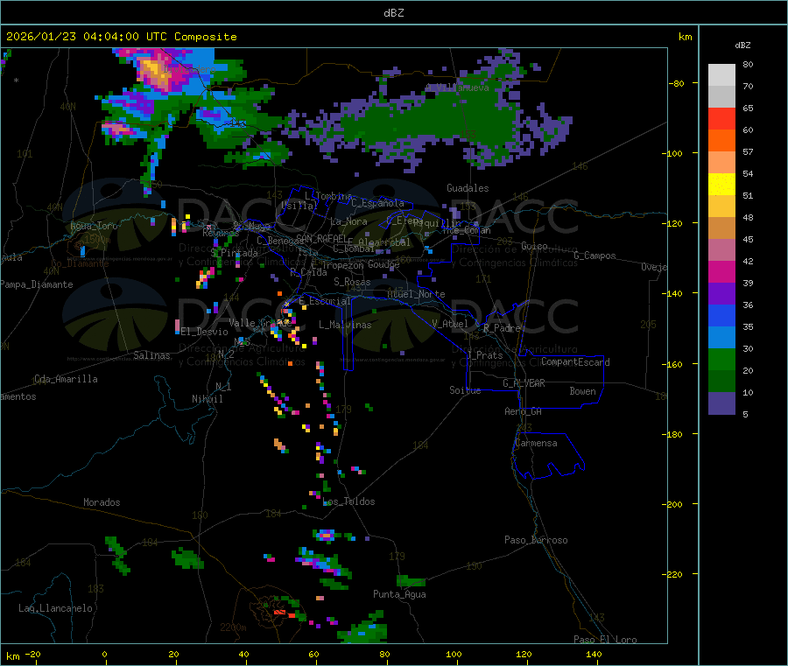Click the 'Los_Toldos' place label

348,501
